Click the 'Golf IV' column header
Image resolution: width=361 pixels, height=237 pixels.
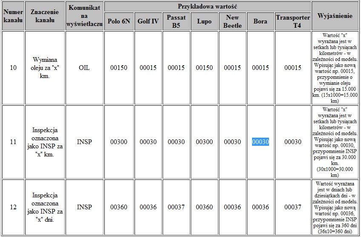(x=148, y=21)
